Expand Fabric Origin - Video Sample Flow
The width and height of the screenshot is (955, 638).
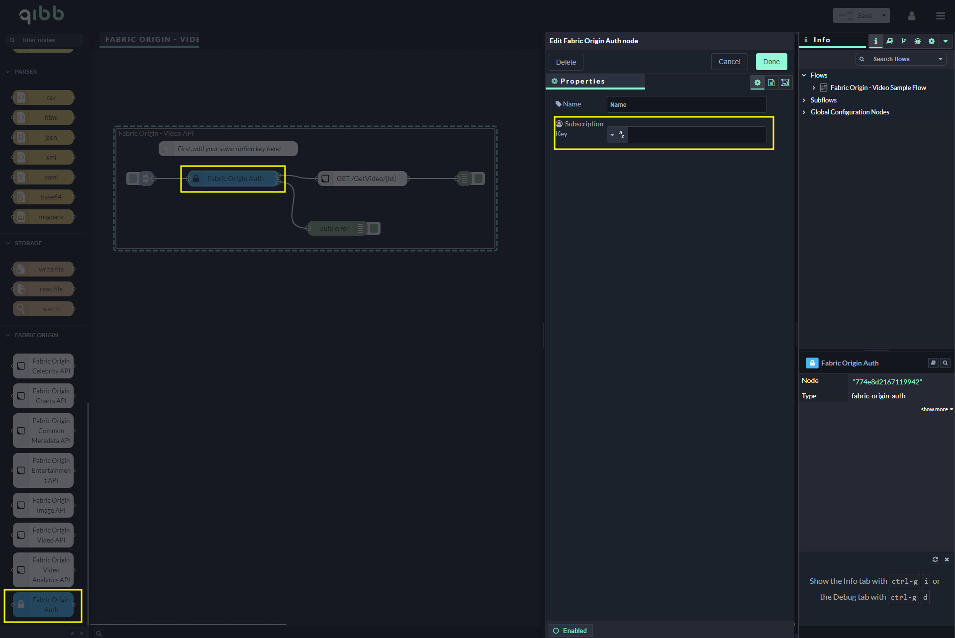[x=814, y=88]
